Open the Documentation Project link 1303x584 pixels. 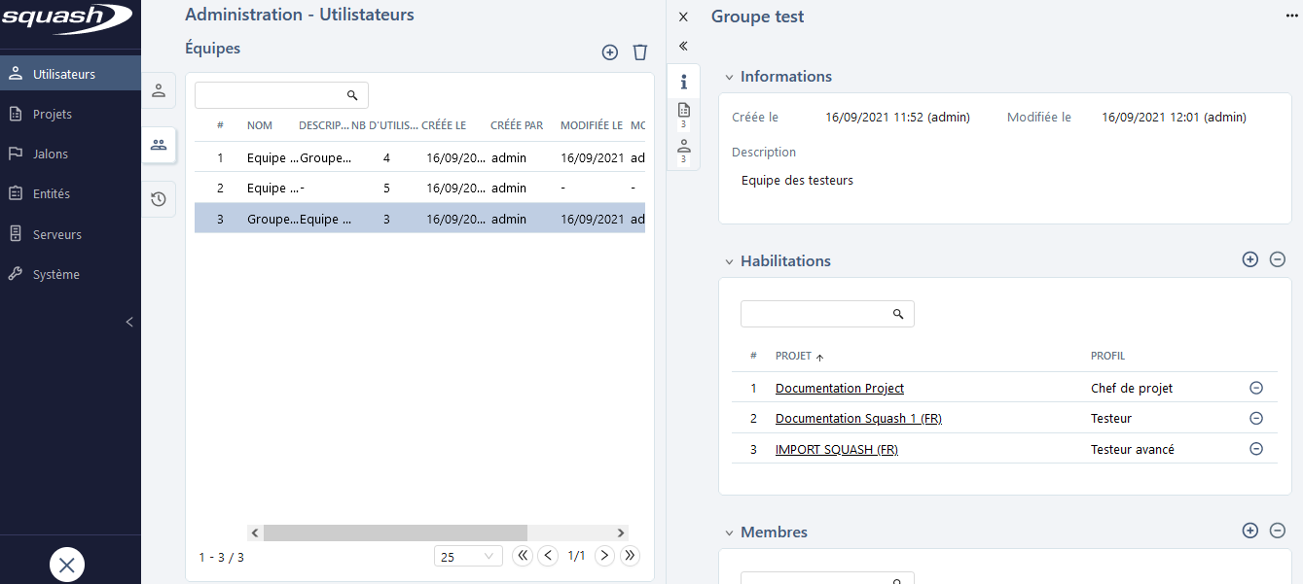pyautogui.click(x=839, y=388)
